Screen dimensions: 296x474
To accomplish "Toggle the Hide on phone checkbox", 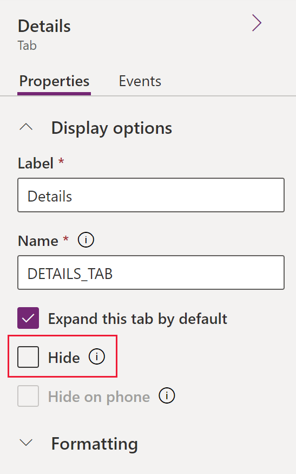I will click(x=28, y=395).
